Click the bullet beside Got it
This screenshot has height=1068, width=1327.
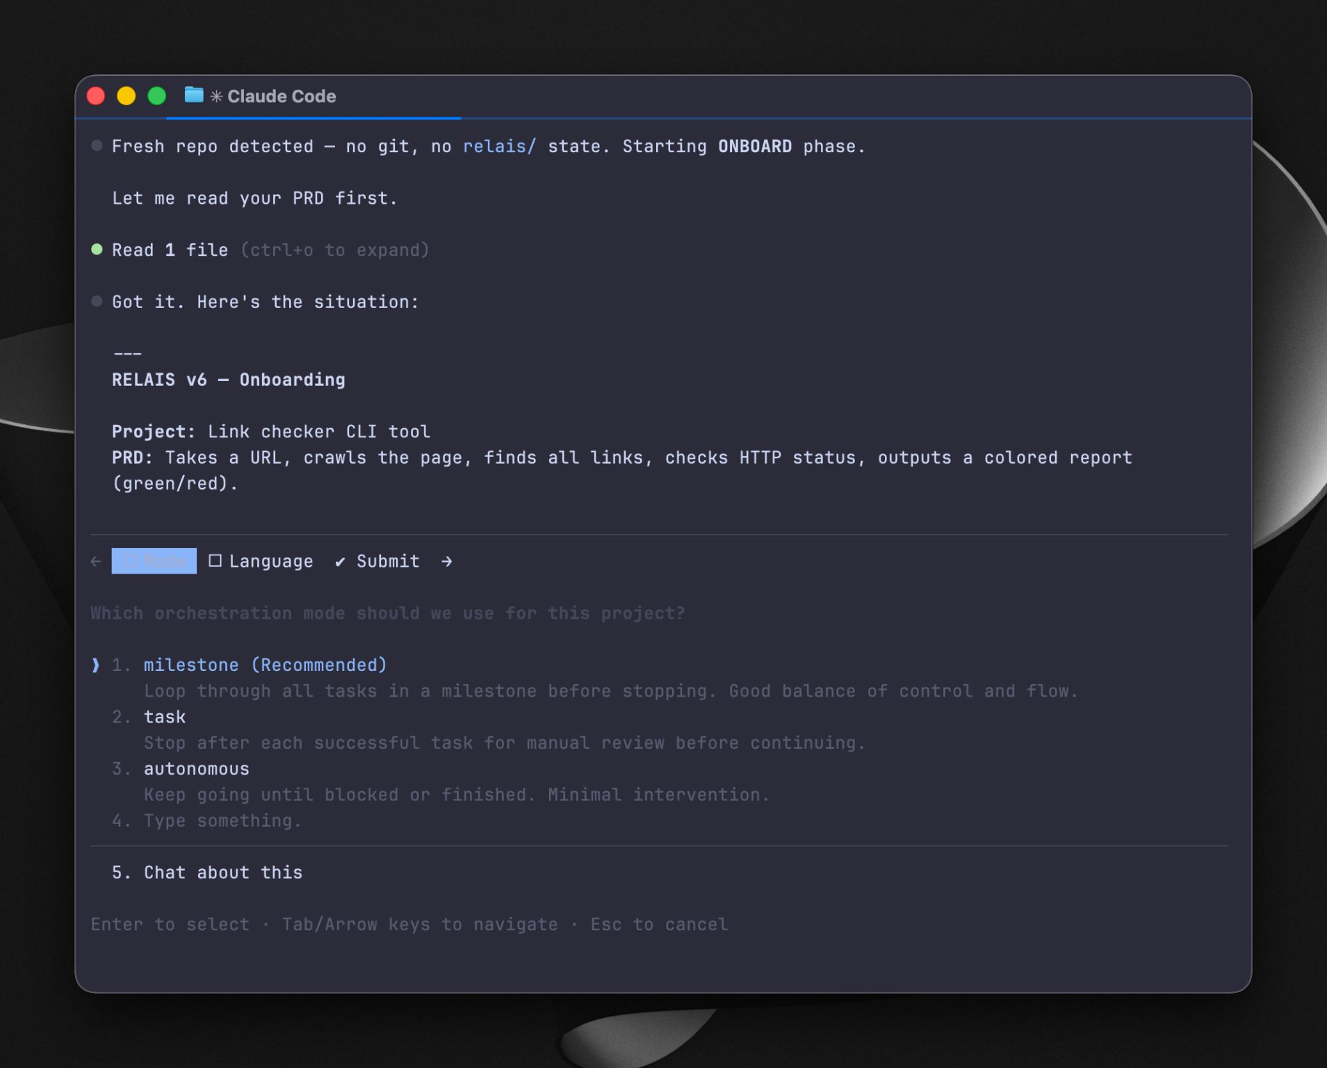[97, 301]
